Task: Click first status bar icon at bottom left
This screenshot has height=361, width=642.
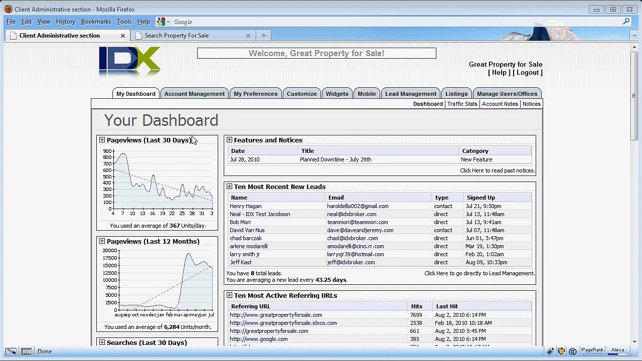Action: click(x=11, y=351)
